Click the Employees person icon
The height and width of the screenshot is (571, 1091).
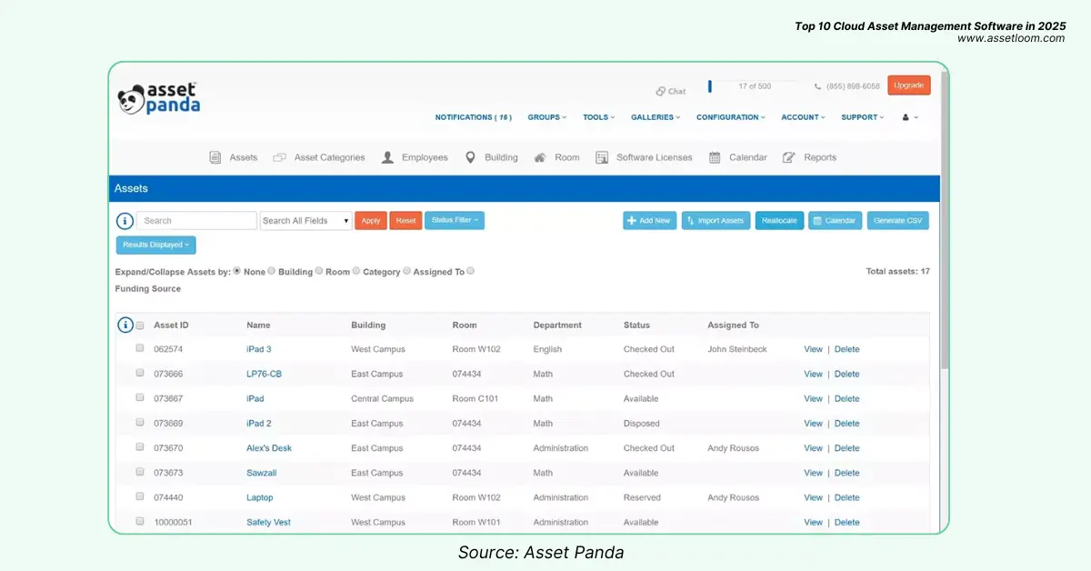pyautogui.click(x=386, y=156)
